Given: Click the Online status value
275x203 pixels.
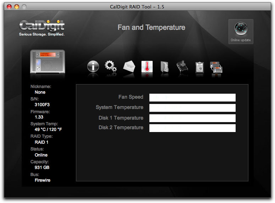Looking at the screenshot, I should [41, 155].
